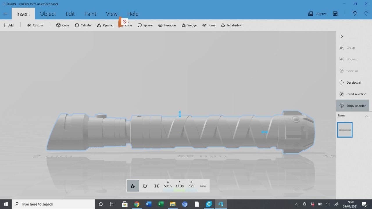The width and height of the screenshot is (372, 209).
Task: Undo the last action
Action: click(354, 14)
